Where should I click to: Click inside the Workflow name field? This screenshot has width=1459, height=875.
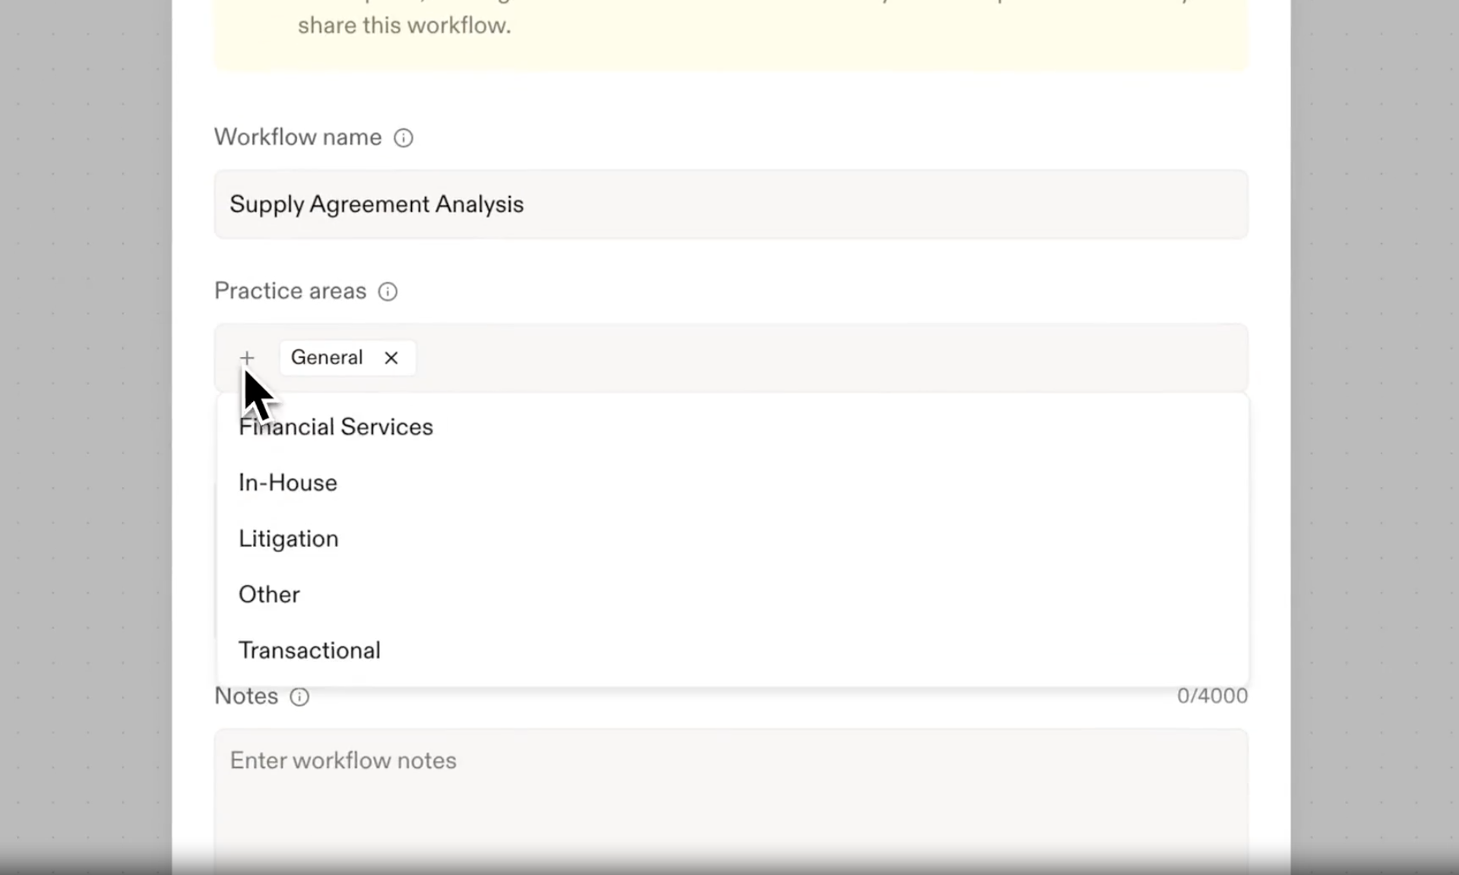point(729,204)
